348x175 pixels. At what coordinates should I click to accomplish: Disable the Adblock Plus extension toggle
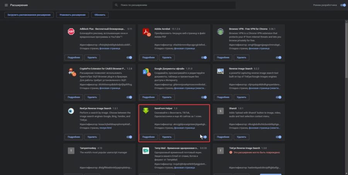click(129, 57)
